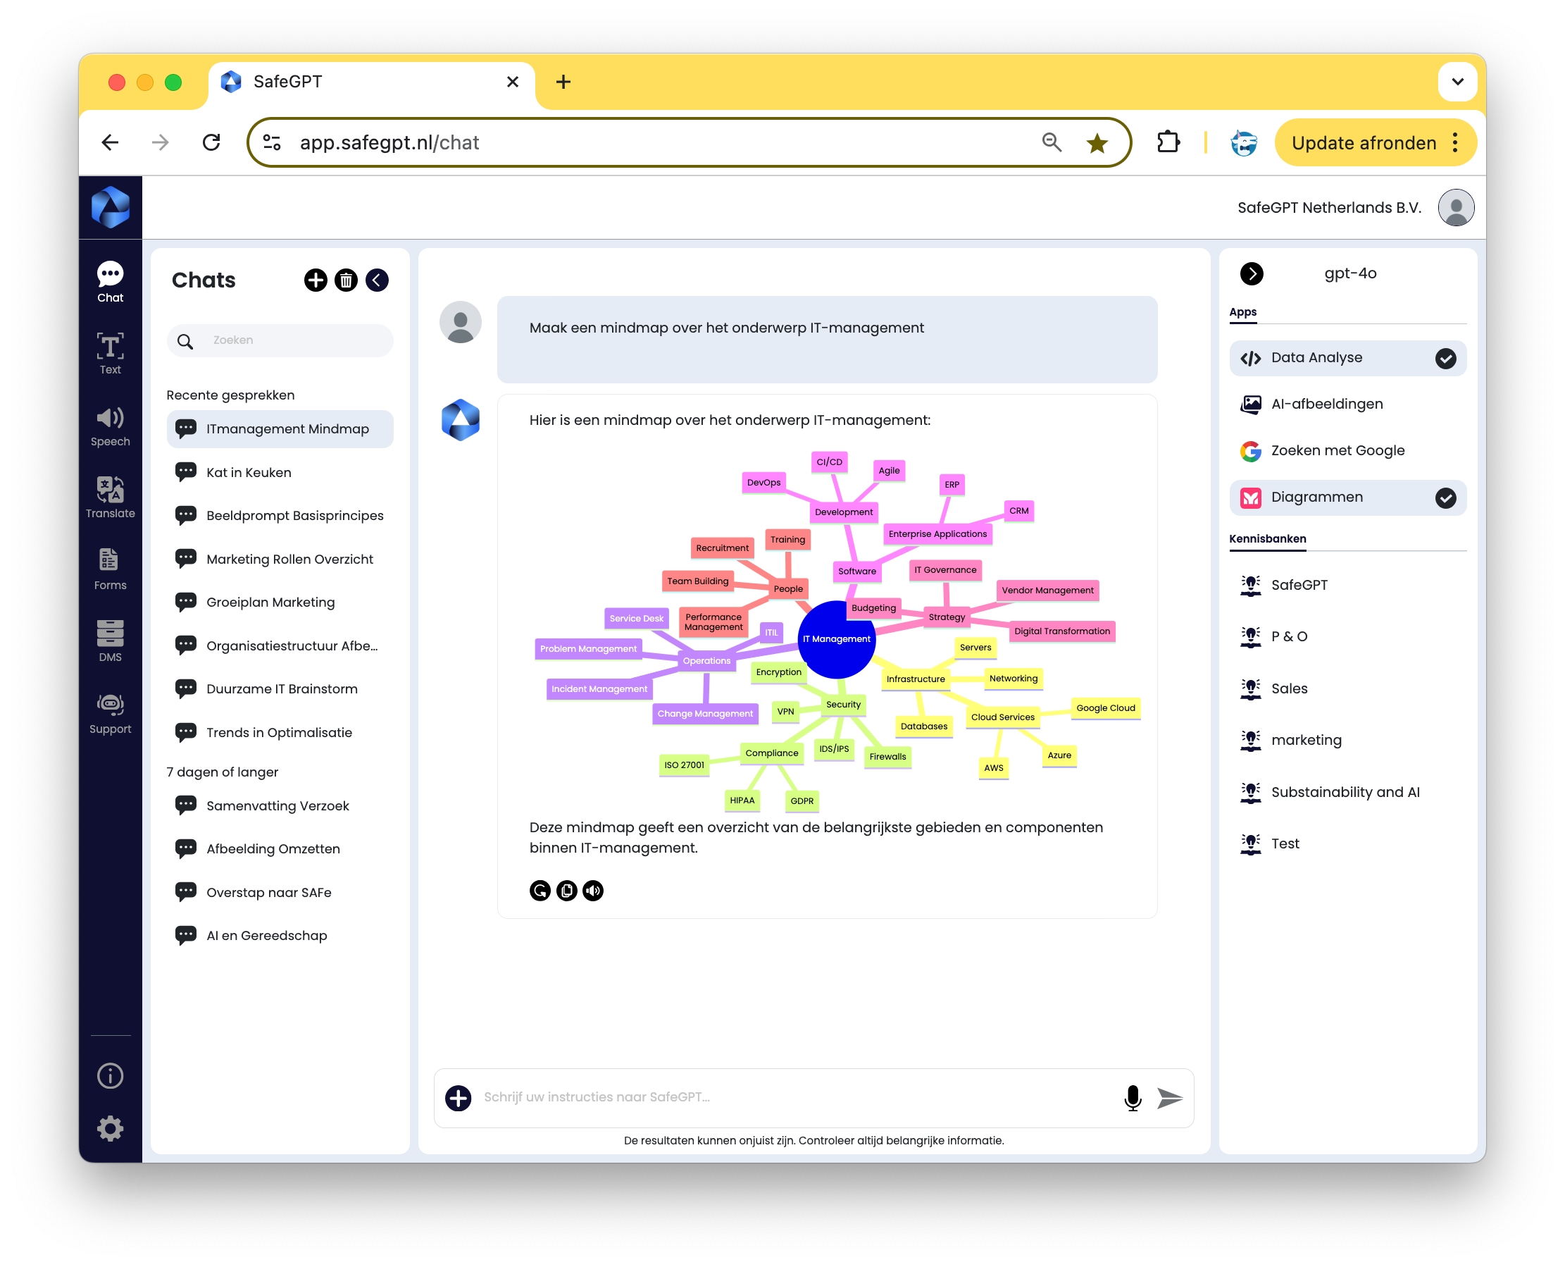Open Trends in Optimalisatie chat
1565x1267 pixels.
pyautogui.click(x=280, y=734)
